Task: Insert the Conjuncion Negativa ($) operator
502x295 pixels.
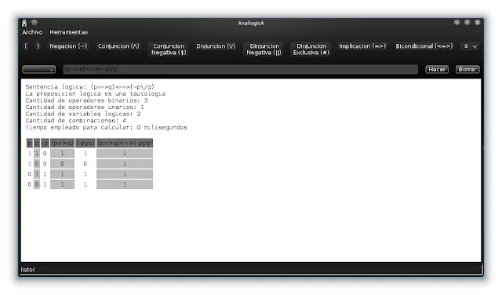Action: [x=169, y=49]
